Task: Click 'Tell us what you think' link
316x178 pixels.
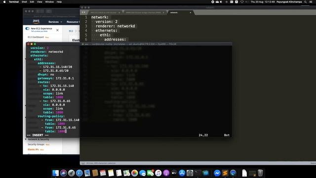Action: point(39,31)
